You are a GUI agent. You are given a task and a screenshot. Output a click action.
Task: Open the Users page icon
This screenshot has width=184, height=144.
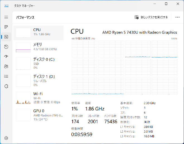click(6, 66)
